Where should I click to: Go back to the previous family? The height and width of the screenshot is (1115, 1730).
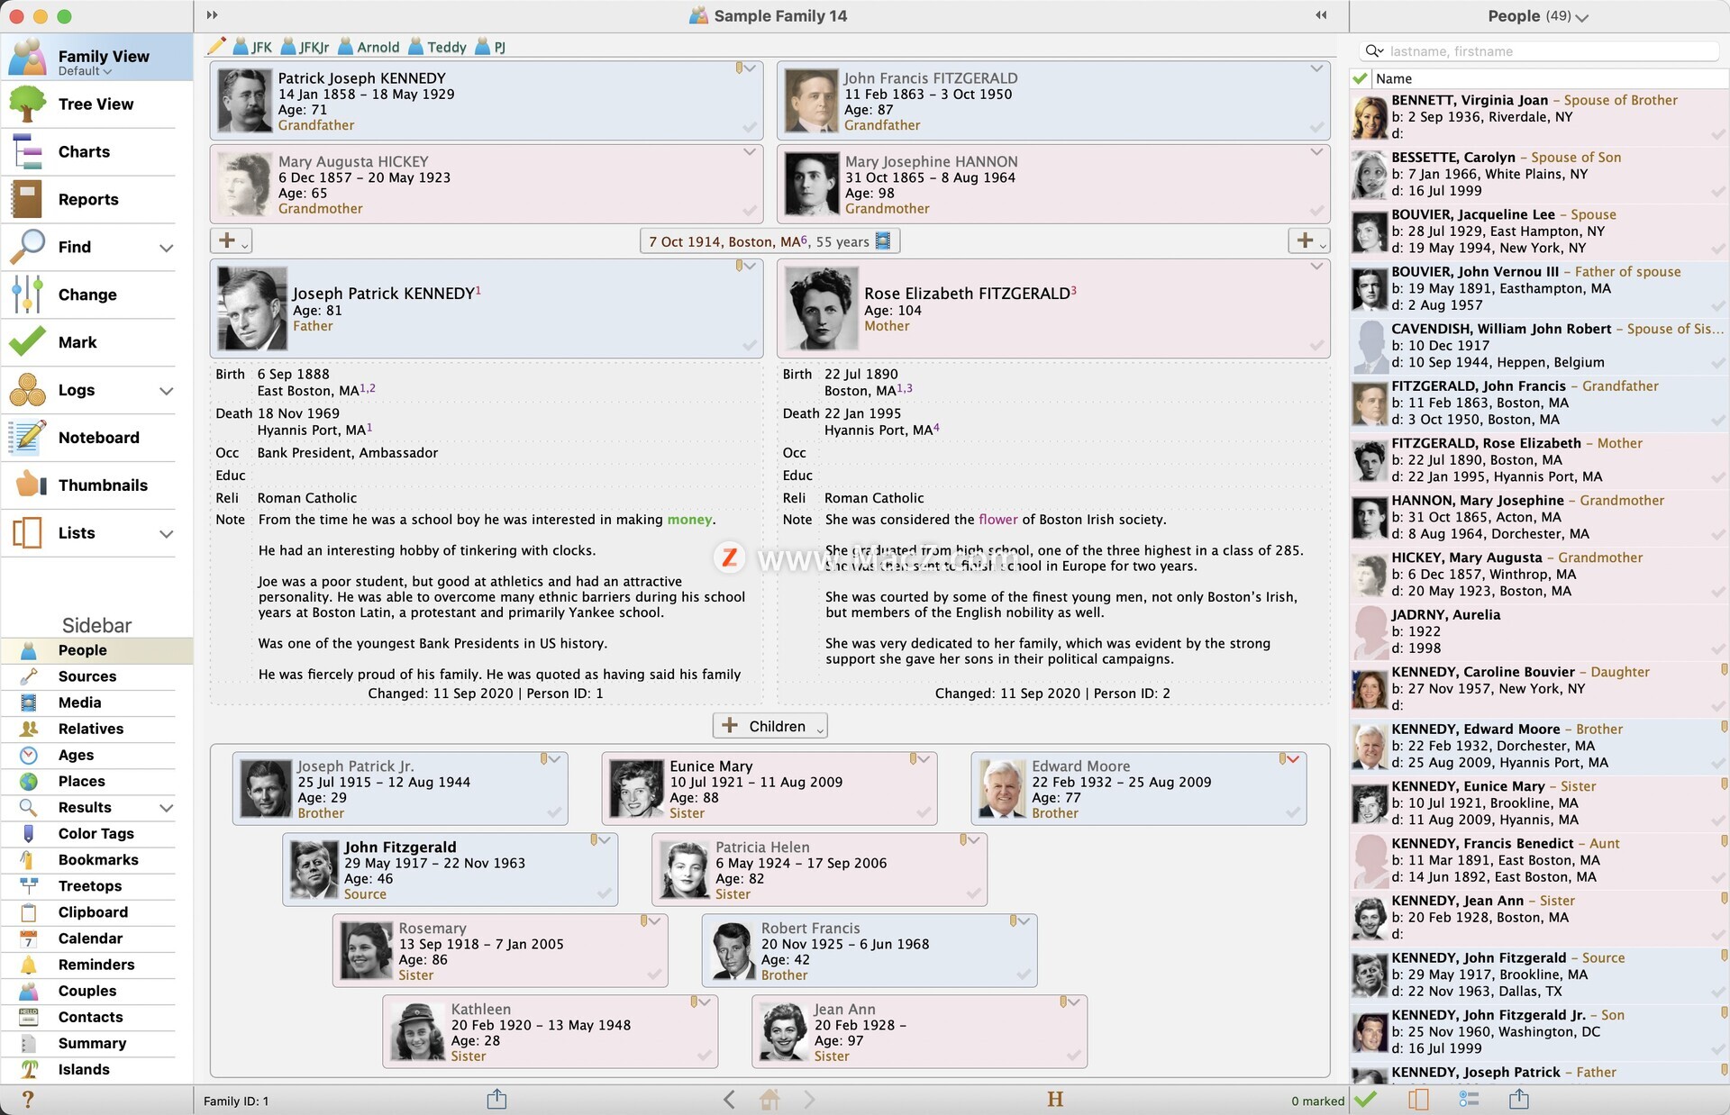pos(729,1099)
